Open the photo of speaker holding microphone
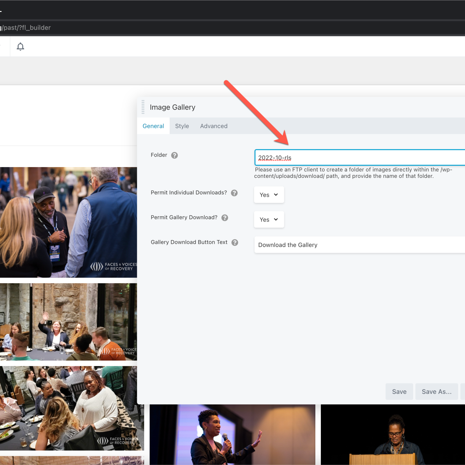This screenshot has height=465, width=465. coord(232,434)
